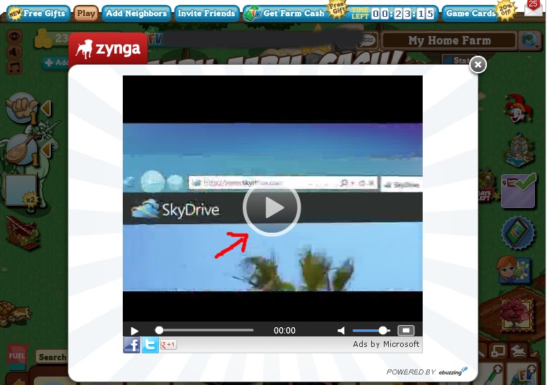549x385 pixels.
Task: Click the Zynga logo badge
Action: click(108, 49)
